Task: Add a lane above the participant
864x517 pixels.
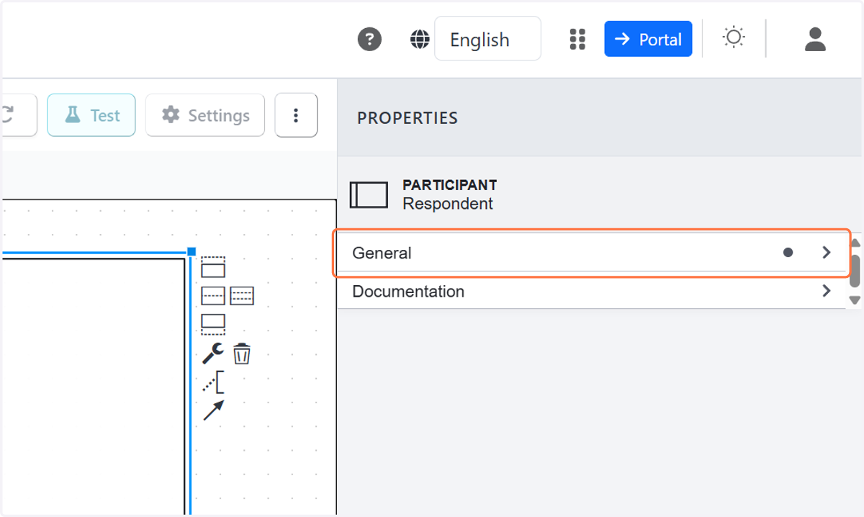Action: [213, 267]
